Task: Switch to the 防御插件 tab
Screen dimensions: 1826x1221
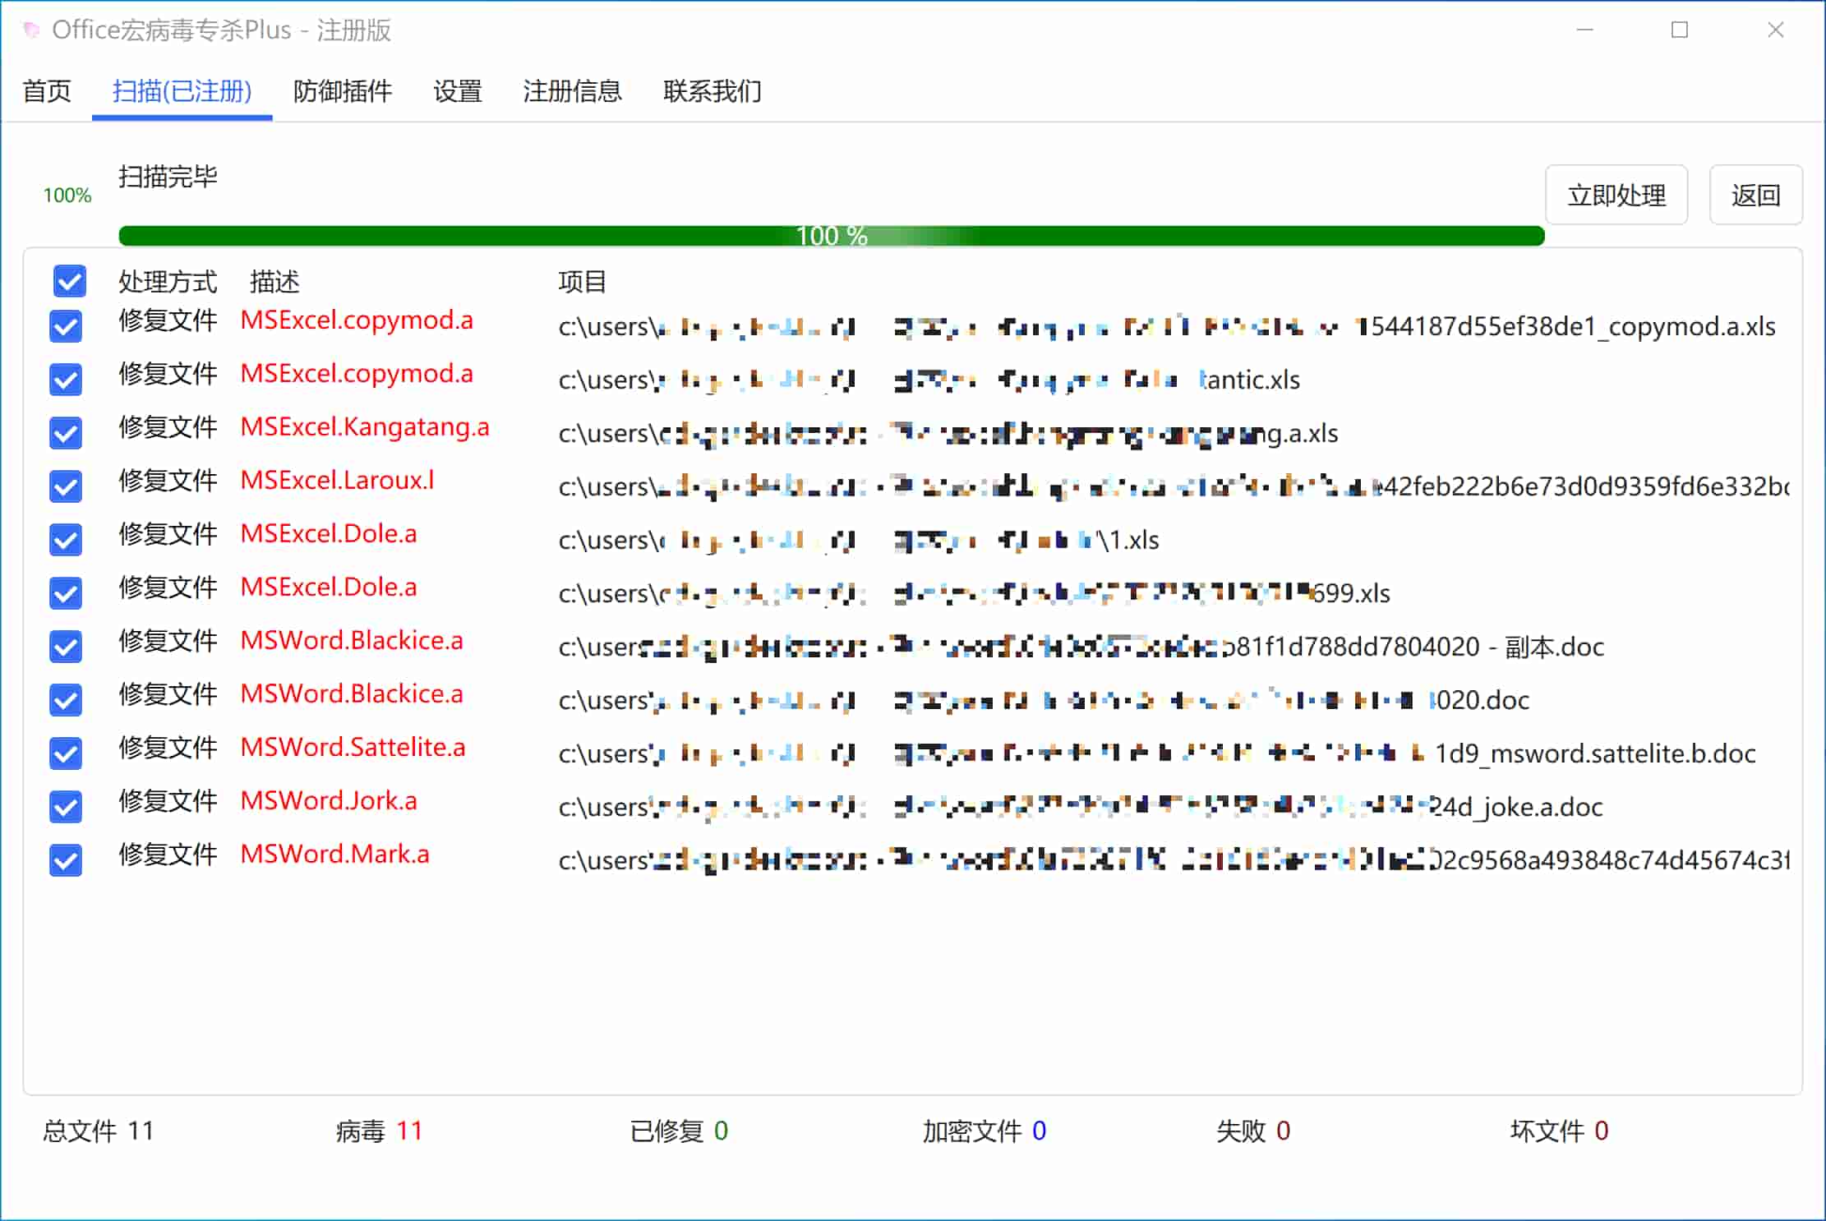Action: pyautogui.click(x=342, y=91)
